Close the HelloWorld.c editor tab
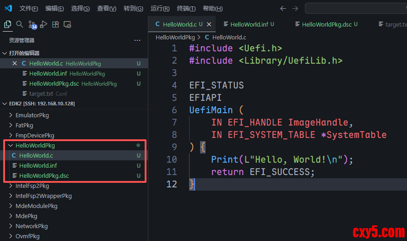The image size is (407, 241). pyautogui.click(x=209, y=24)
